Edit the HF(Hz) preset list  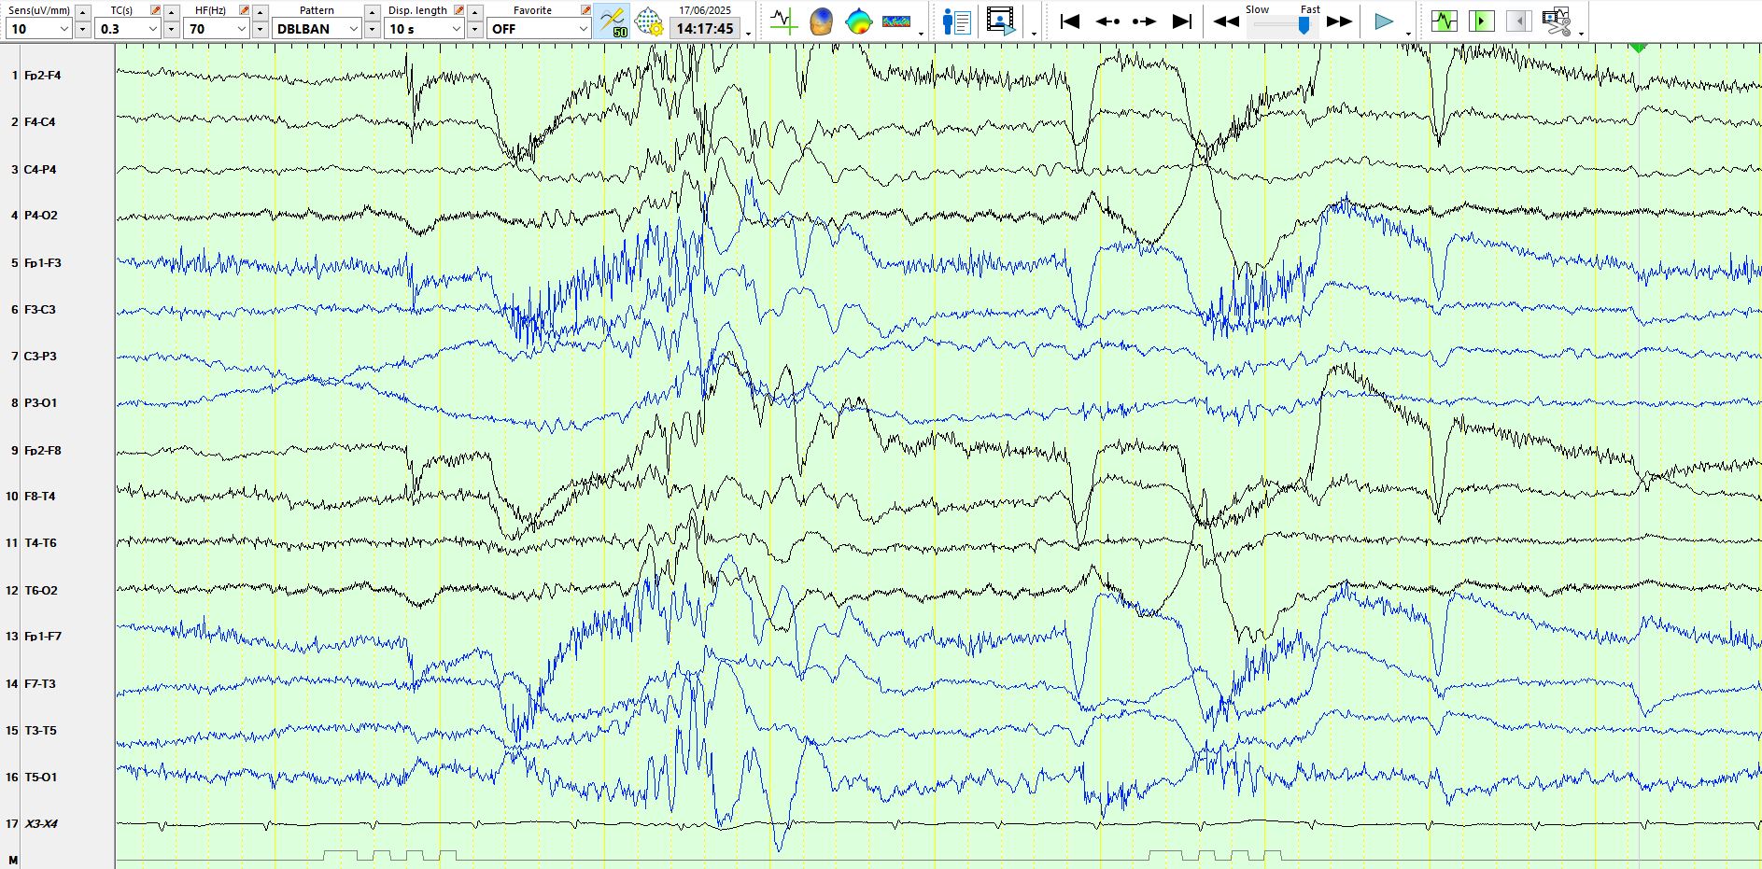(x=245, y=10)
